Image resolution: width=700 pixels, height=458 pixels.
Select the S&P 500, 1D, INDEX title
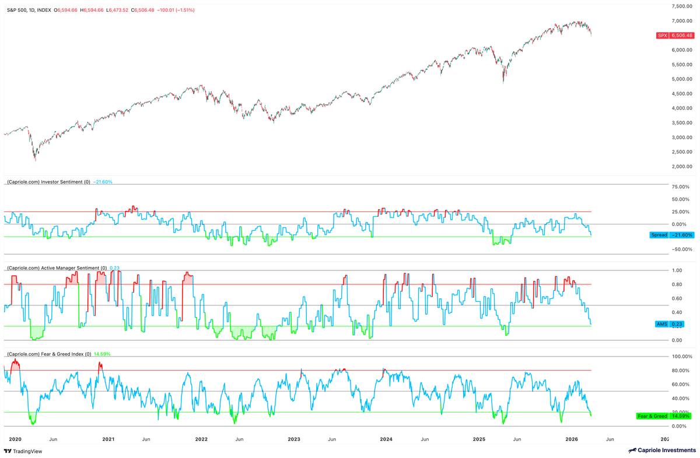point(29,10)
